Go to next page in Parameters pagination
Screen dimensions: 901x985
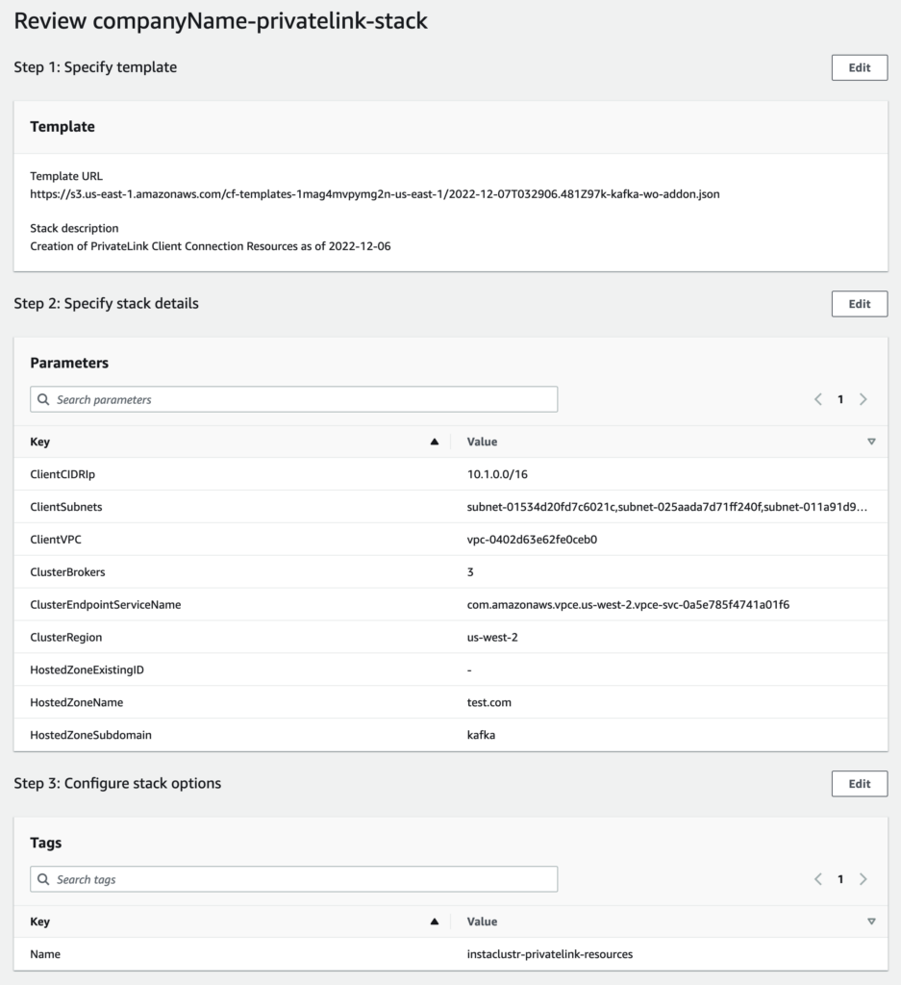click(x=863, y=399)
